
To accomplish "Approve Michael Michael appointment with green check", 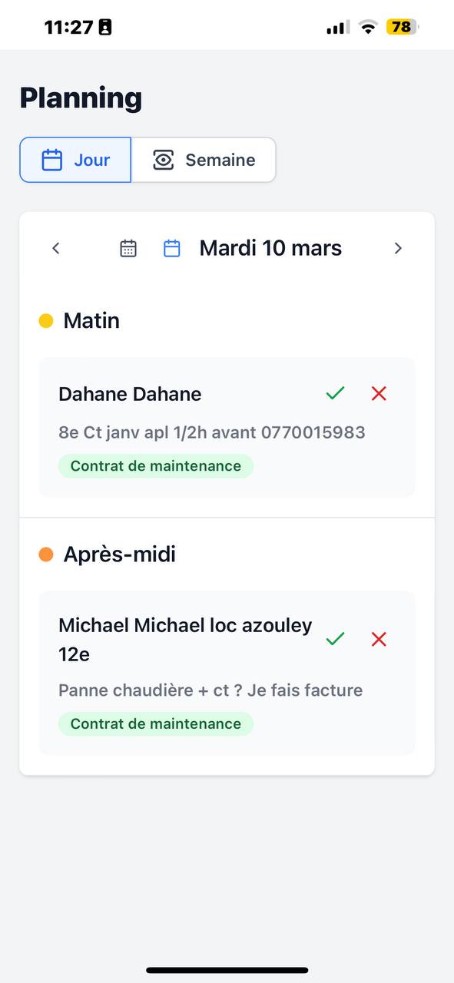I will click(335, 638).
